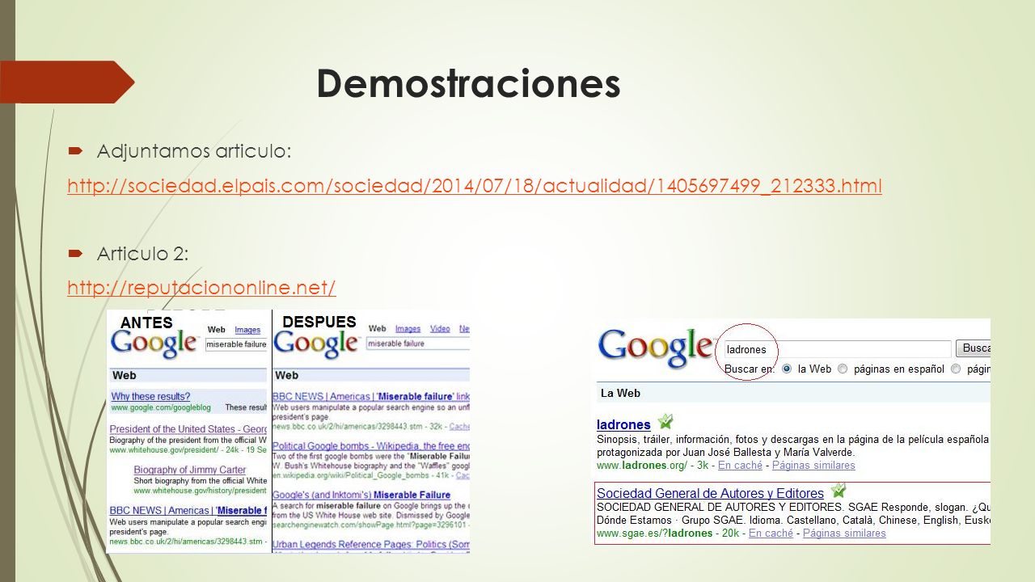Click the DESPUES label on the left image
The image size is (1035, 582).
coord(319,322)
